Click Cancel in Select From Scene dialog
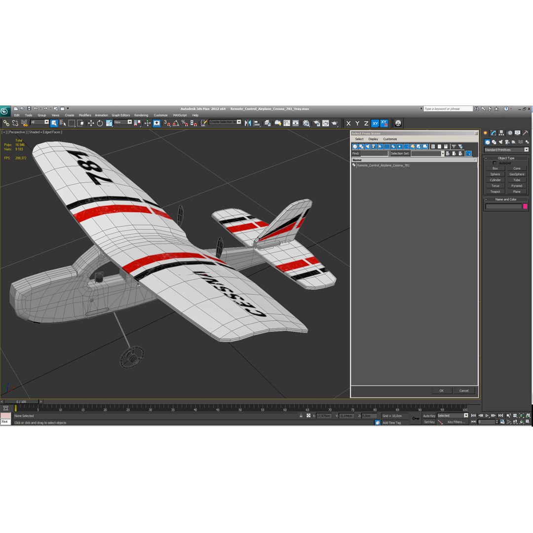This screenshot has height=533, width=533. [464, 390]
